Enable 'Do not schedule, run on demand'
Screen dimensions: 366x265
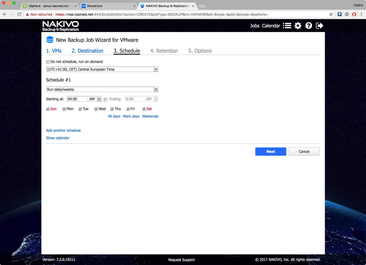point(48,62)
